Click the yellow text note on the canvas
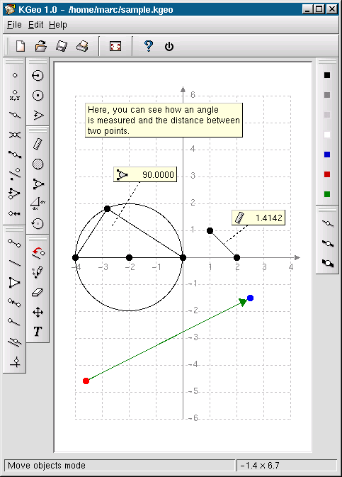Screen dimensions: 342x477 tap(164, 120)
